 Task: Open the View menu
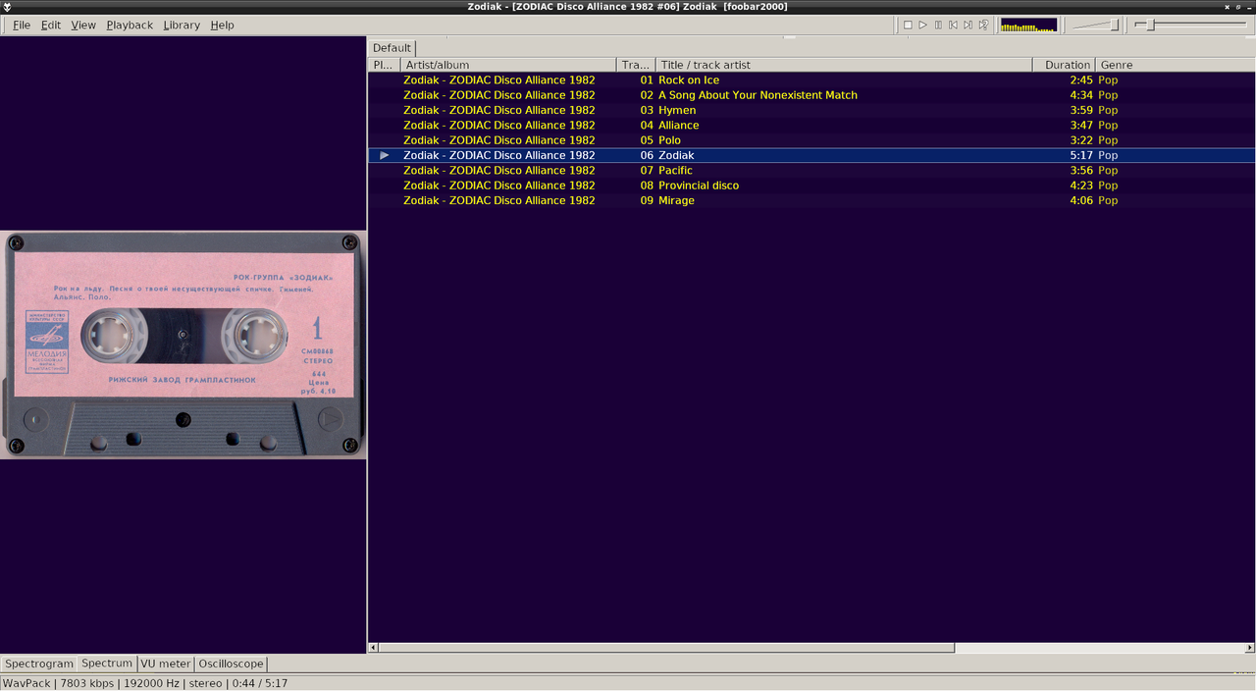pyautogui.click(x=83, y=25)
